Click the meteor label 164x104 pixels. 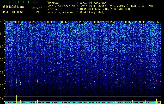pyautogui.click(x=37, y=8)
